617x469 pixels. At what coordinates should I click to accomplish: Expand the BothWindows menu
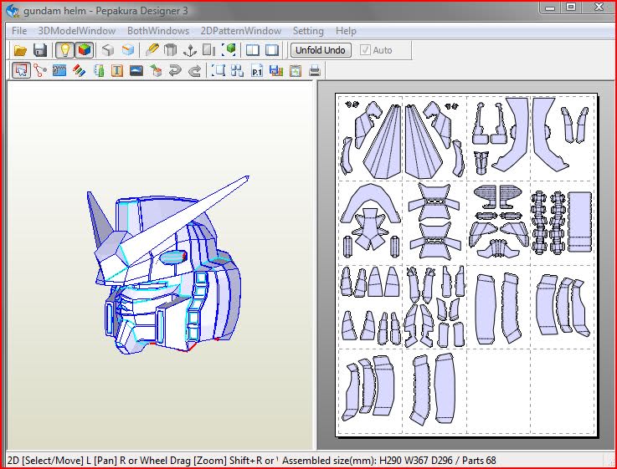tap(158, 31)
